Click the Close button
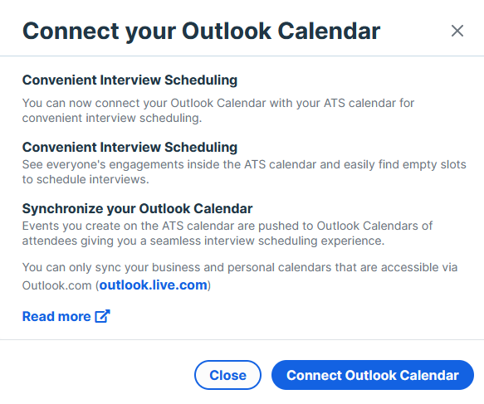484x404 pixels. tap(227, 375)
